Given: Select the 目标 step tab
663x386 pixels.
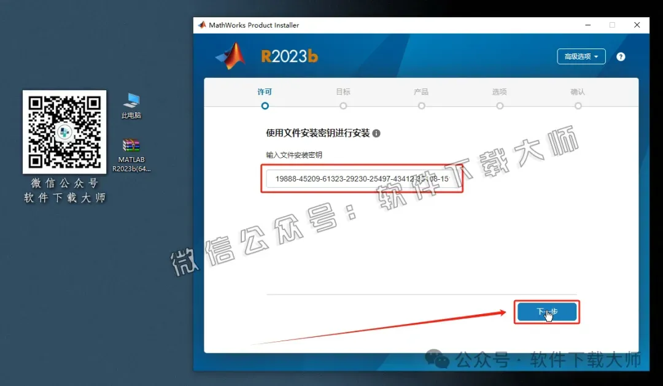Looking at the screenshot, I should coord(343,91).
